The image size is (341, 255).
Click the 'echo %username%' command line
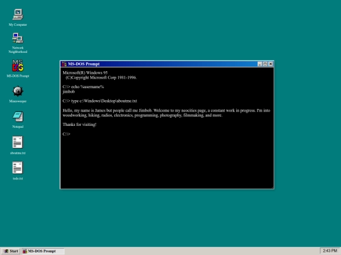(83, 87)
